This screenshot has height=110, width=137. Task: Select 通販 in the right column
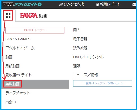(x=77, y=66)
